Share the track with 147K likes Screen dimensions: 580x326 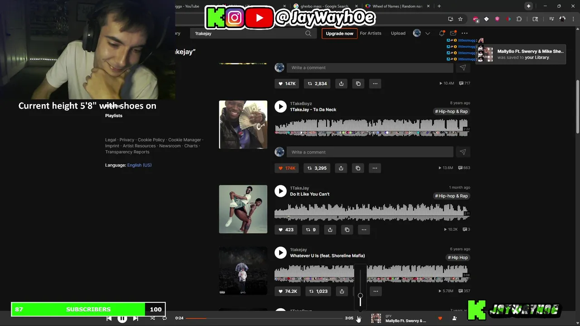(341, 83)
